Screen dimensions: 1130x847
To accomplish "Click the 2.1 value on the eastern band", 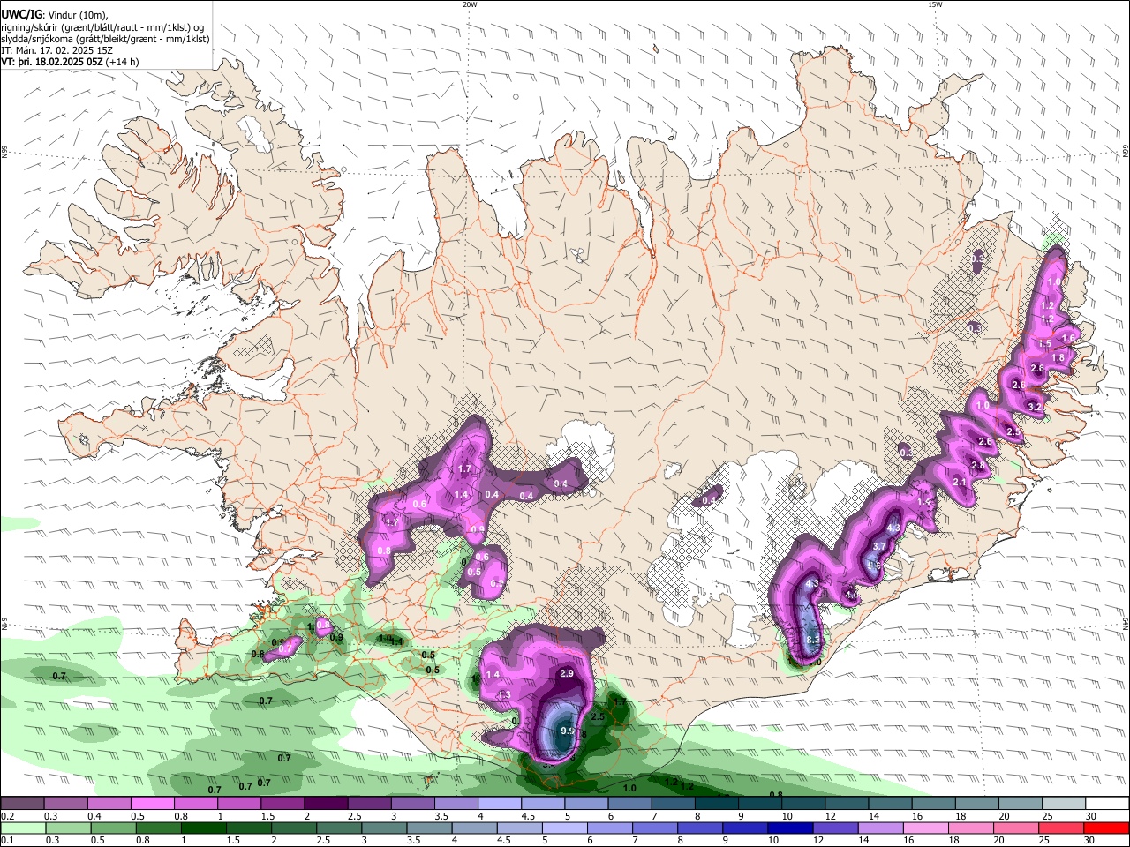I will pyautogui.click(x=960, y=483).
